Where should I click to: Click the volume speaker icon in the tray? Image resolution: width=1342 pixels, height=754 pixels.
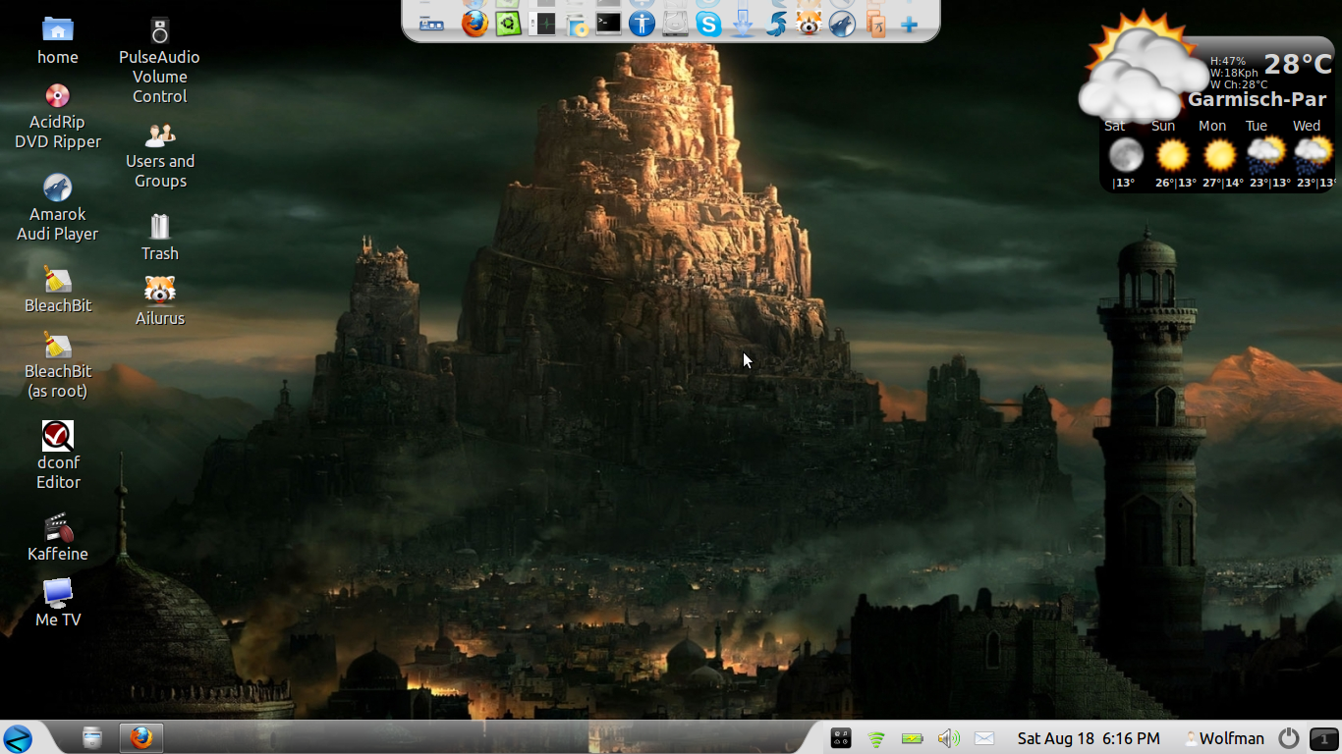(948, 738)
